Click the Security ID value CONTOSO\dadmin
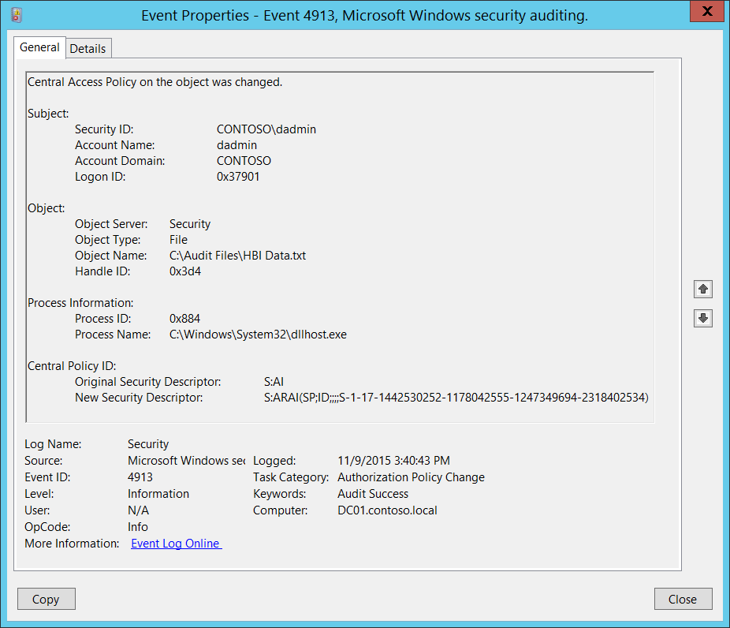 click(x=266, y=129)
